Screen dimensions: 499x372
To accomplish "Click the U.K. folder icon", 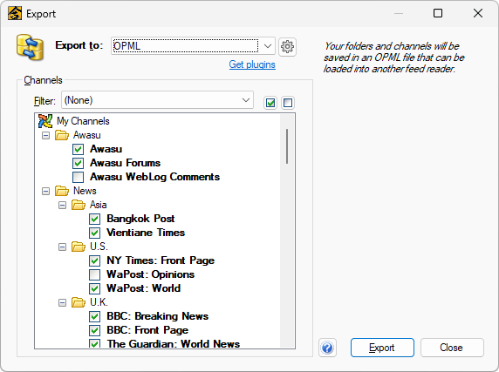I will click(x=79, y=302).
